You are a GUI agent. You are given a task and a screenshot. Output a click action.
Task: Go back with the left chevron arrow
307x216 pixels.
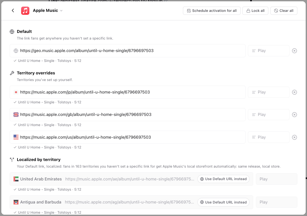pos(13,11)
